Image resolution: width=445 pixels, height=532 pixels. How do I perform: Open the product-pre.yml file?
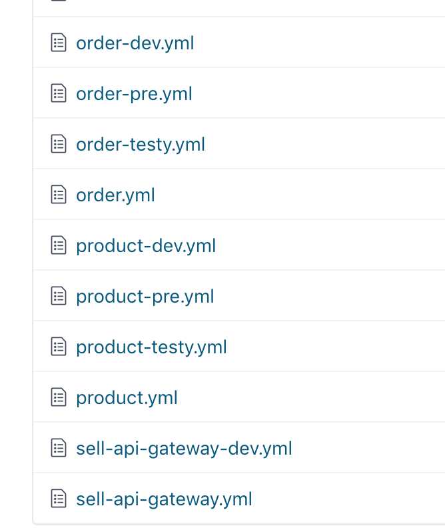[x=145, y=297]
